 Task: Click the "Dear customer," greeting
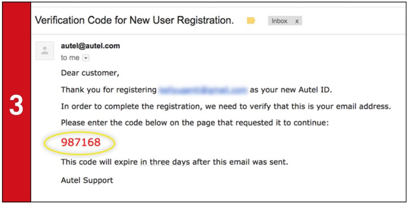tap(90, 73)
